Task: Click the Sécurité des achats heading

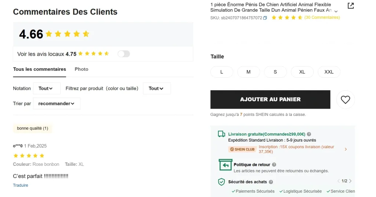Action: coord(247,182)
